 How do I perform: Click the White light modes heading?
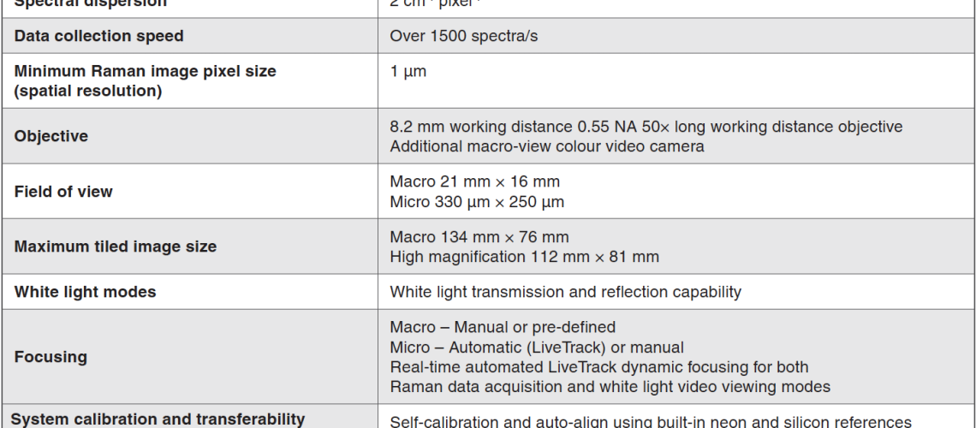pos(86,292)
